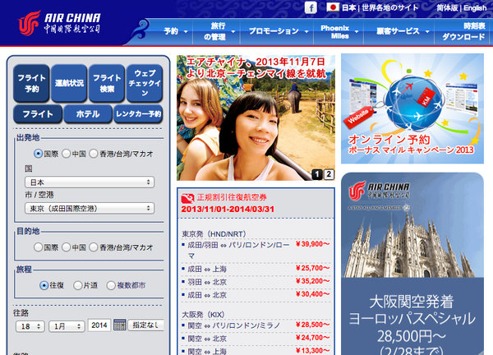Select the レンタカー予約 sub-tab
493x355 pixels.
[138, 114]
